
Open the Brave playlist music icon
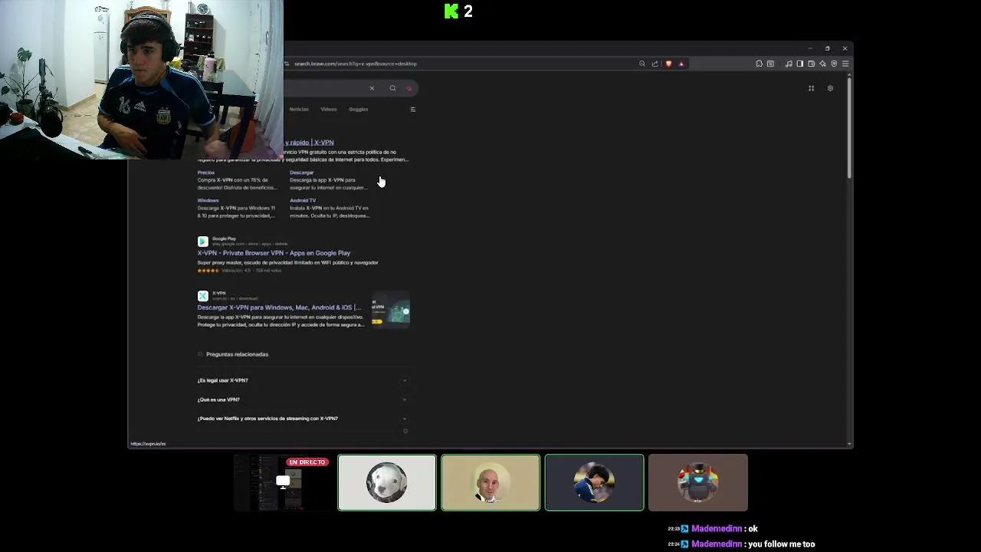789,64
